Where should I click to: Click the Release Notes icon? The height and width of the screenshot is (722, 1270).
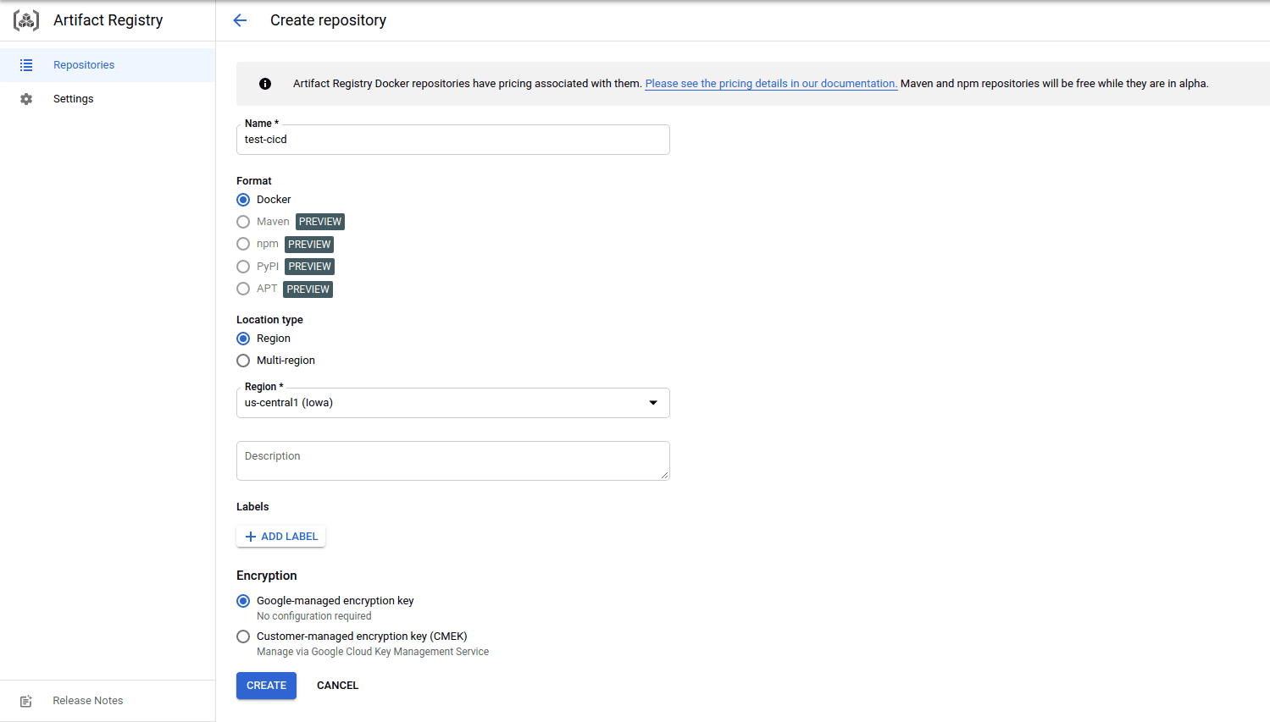click(x=26, y=701)
